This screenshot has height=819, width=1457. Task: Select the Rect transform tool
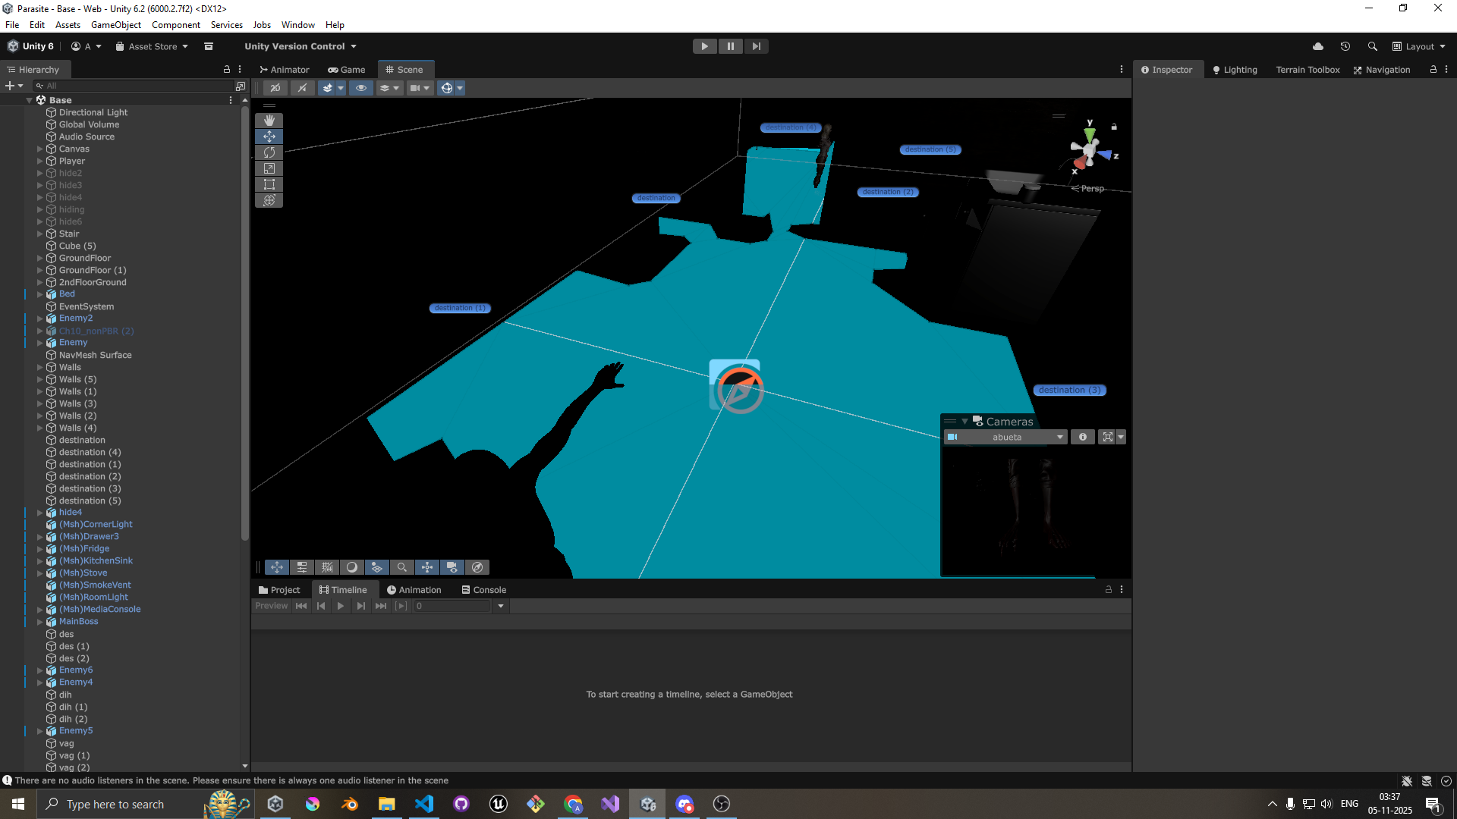click(x=269, y=184)
